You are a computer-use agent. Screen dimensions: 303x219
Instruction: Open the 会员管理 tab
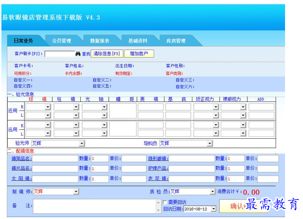[x=61, y=41]
